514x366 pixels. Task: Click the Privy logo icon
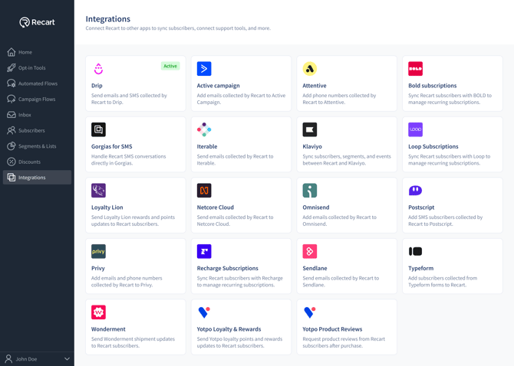click(x=98, y=251)
